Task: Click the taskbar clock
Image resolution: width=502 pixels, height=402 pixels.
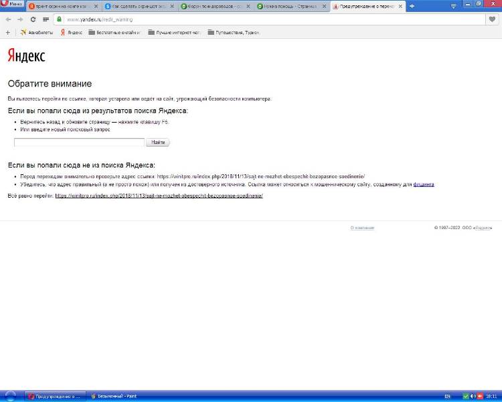Action: [491, 397]
